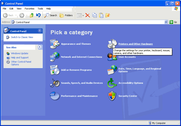This screenshot has width=181, height=126.
Task: Click the Windows flag logo in menu bar
Action: coord(176,8)
